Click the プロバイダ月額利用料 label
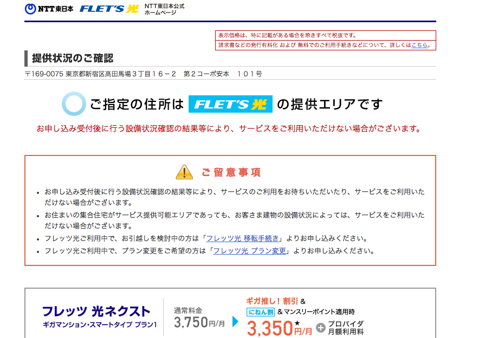The image size is (485, 338). tap(346, 328)
